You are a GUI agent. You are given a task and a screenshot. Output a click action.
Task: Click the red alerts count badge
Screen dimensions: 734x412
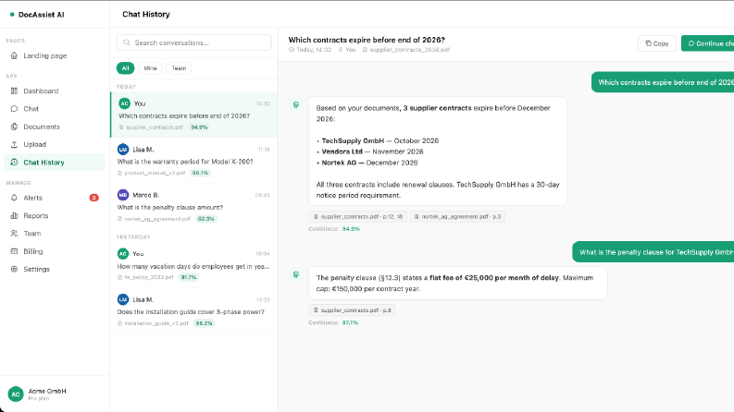pyautogui.click(x=94, y=198)
